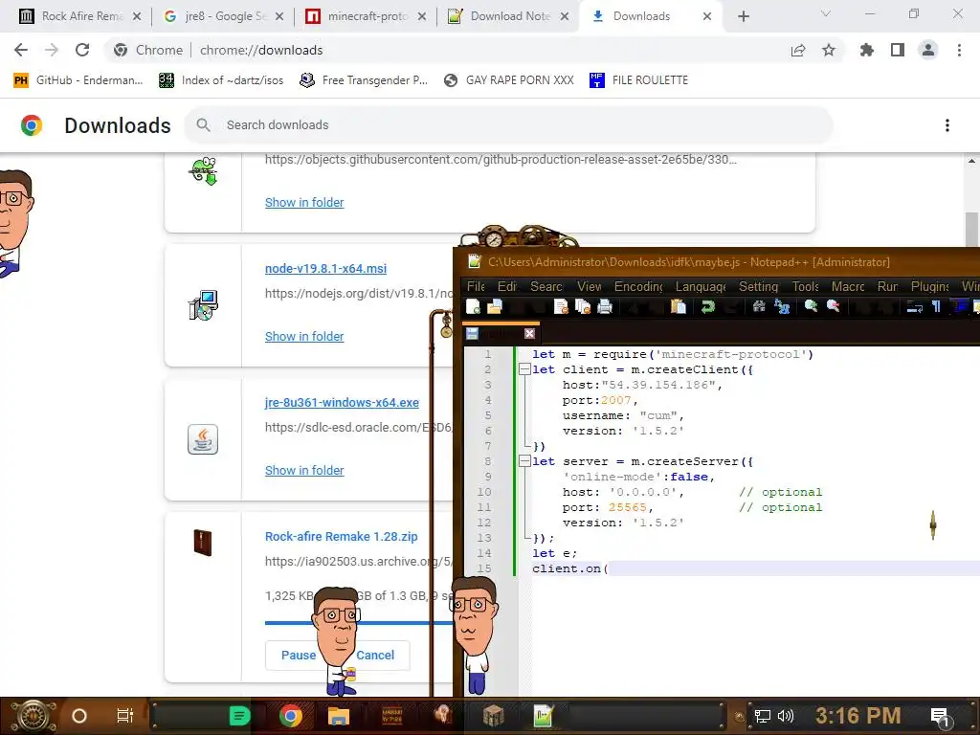Open jre-8u361-windows-x64.exe download link

342,403
